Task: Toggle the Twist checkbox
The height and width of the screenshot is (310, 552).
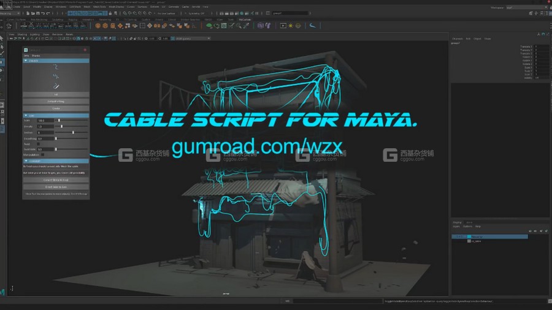Action: click(39, 144)
